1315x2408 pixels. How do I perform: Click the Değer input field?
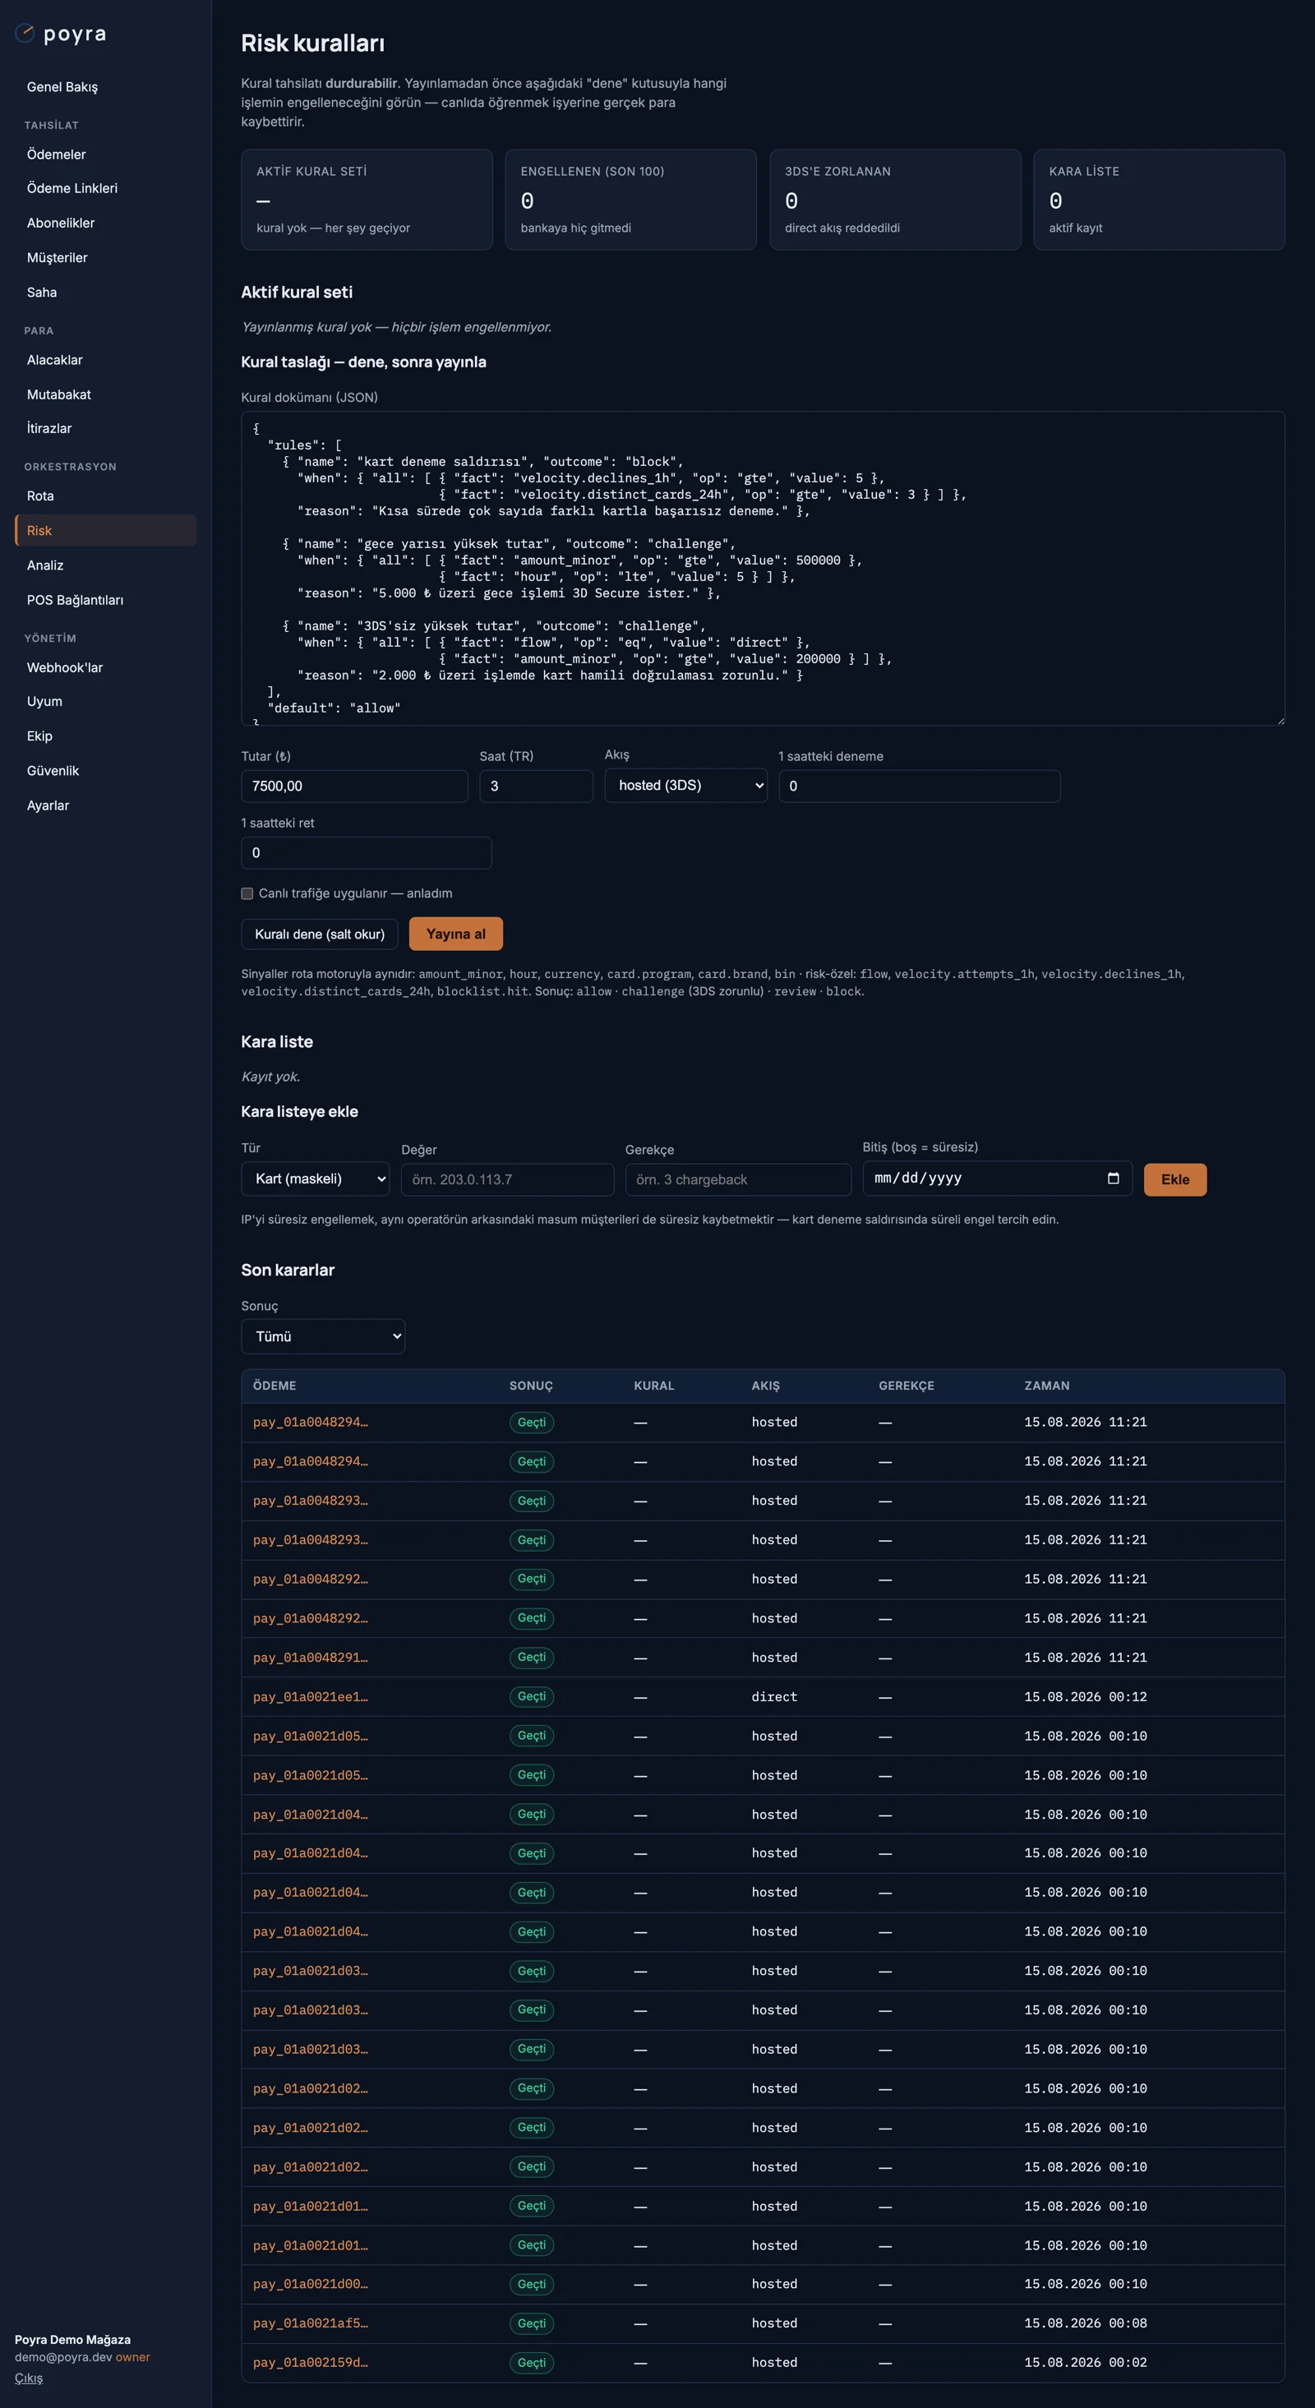point(507,1179)
